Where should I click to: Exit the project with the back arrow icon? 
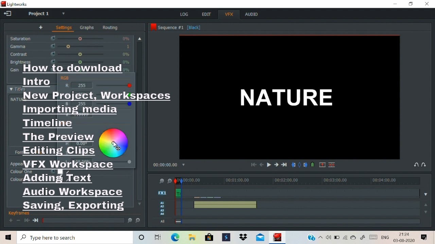coord(7,14)
